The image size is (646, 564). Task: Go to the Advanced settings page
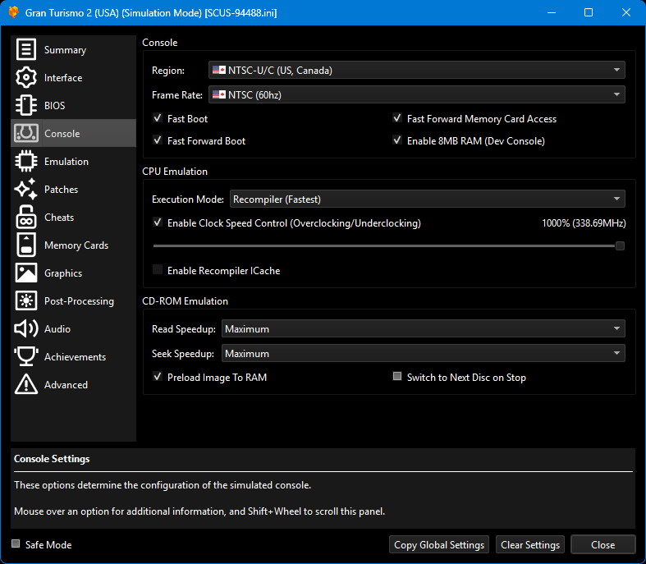click(x=66, y=385)
